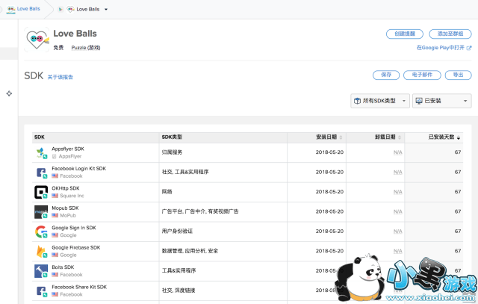Open the breadcrumb Love Balls dropdown arrow

coord(106,10)
